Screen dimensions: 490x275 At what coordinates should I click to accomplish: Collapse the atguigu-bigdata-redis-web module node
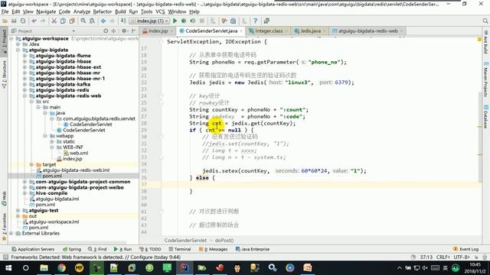pyautogui.click(x=24, y=95)
